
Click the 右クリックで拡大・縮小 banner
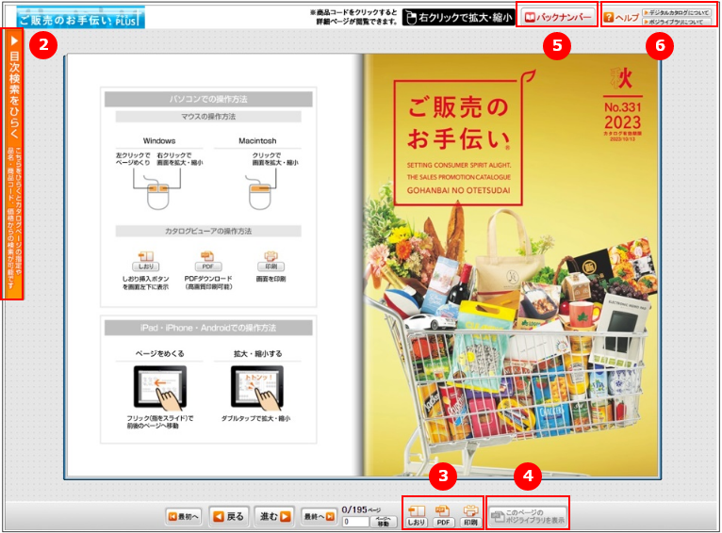458,18
